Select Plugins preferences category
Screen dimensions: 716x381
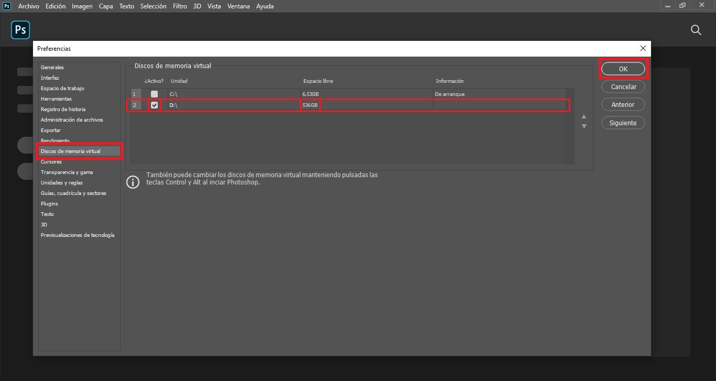[49, 203]
